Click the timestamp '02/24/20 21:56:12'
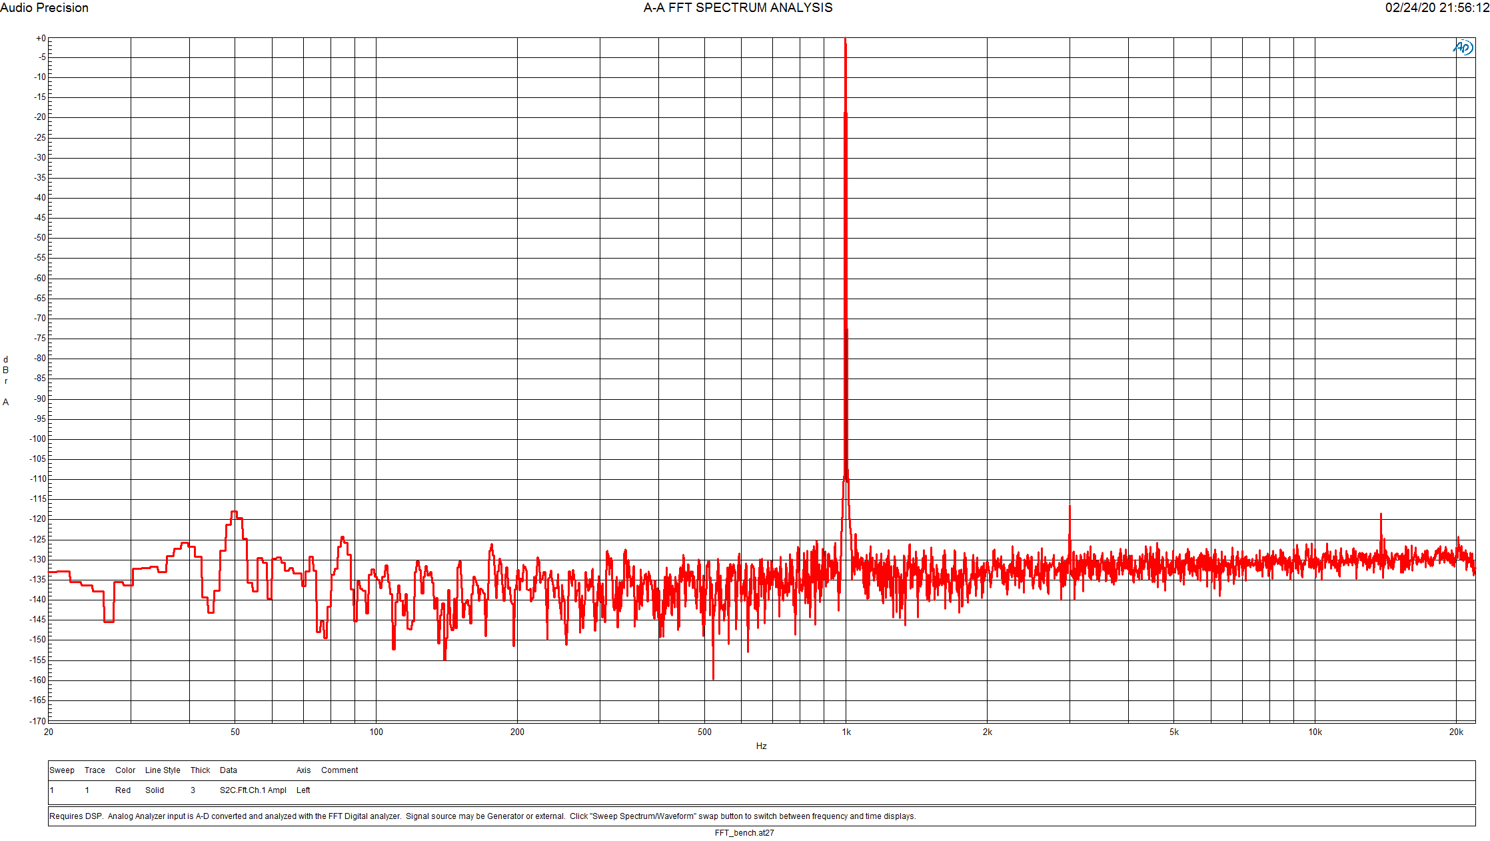 point(1437,8)
